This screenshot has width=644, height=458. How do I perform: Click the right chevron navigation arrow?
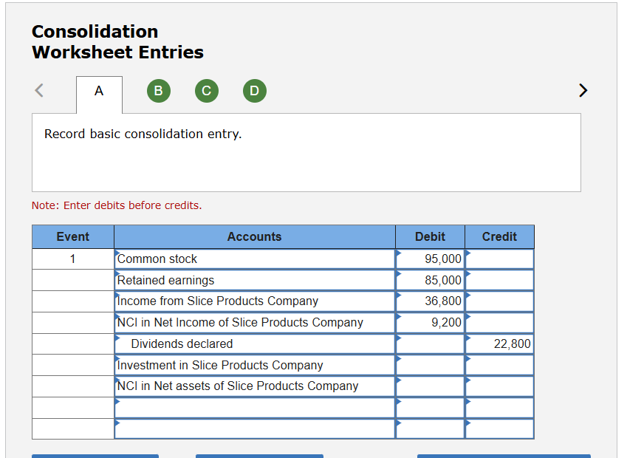583,90
